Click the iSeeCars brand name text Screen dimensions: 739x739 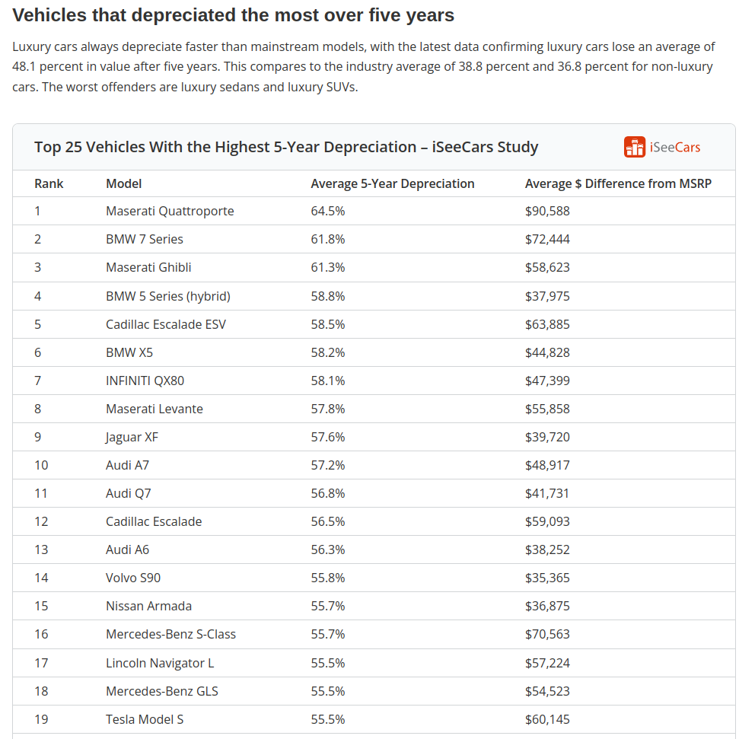coord(675,147)
